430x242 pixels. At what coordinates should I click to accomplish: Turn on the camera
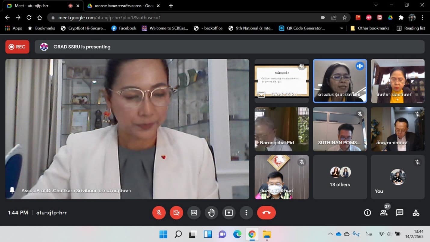pos(177,213)
